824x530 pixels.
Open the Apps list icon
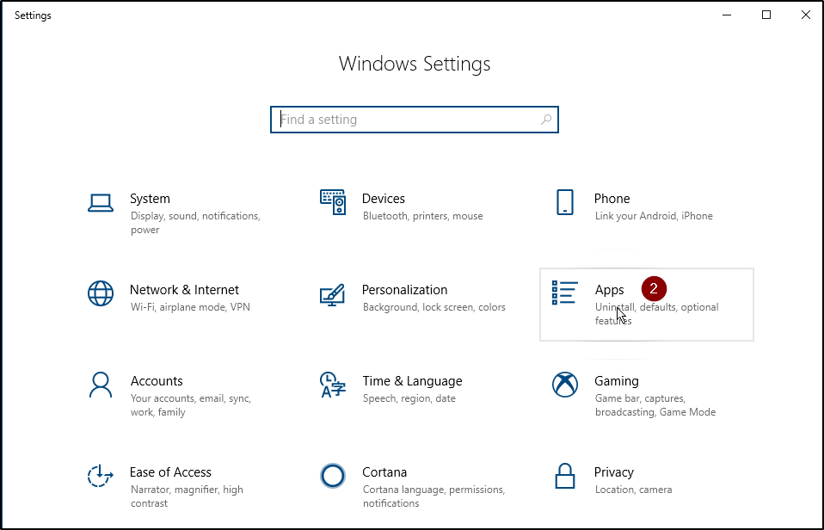565,293
